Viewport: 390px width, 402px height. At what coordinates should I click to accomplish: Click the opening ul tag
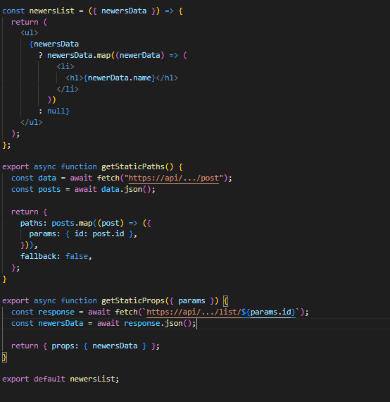tap(29, 33)
